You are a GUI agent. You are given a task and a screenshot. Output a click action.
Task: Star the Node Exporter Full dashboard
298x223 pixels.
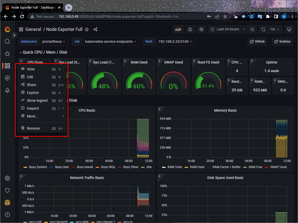pyautogui.click(x=87, y=29)
